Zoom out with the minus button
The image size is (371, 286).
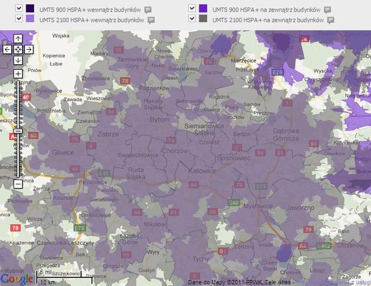click(18, 184)
